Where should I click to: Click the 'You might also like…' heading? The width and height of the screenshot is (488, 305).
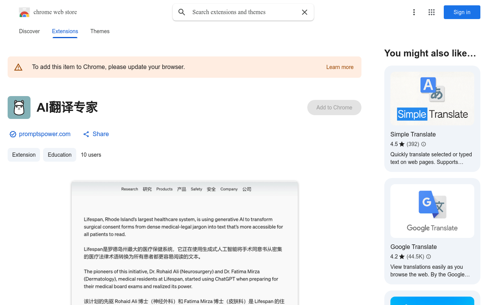[430, 53]
